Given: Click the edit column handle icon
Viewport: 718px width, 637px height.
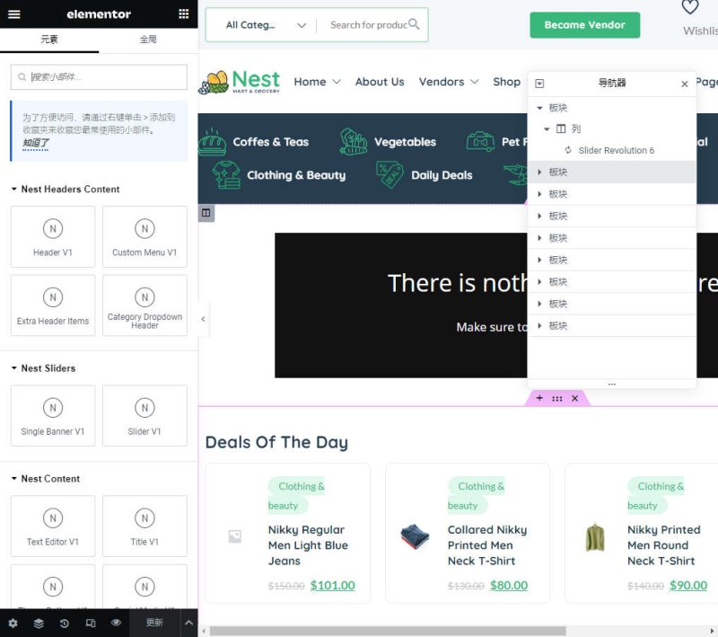Looking at the screenshot, I should click(x=206, y=213).
